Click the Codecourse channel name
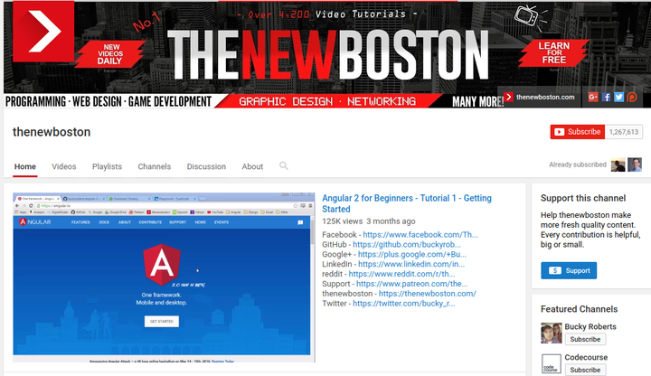651x376 pixels. (586, 357)
